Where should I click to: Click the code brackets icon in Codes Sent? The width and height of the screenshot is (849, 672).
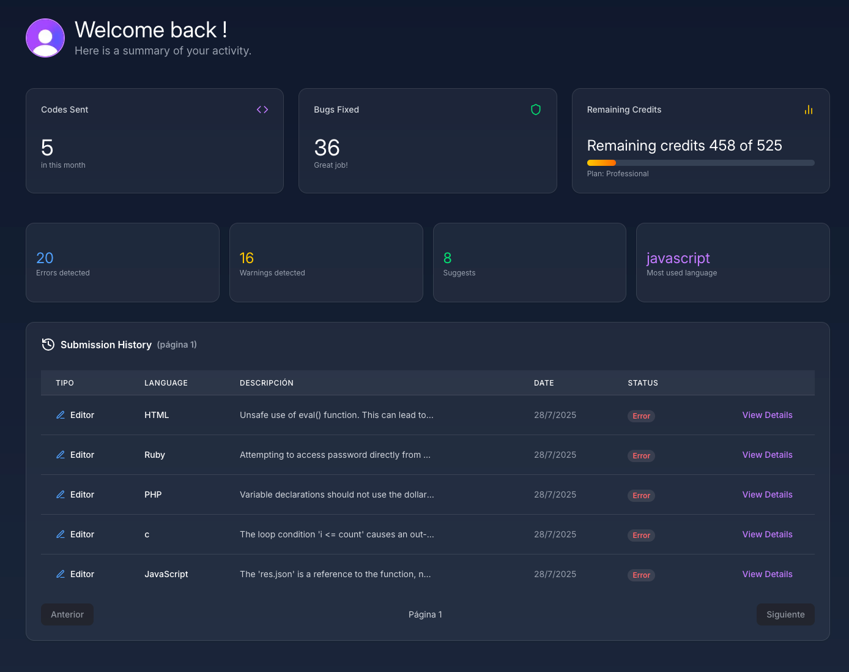tap(262, 110)
